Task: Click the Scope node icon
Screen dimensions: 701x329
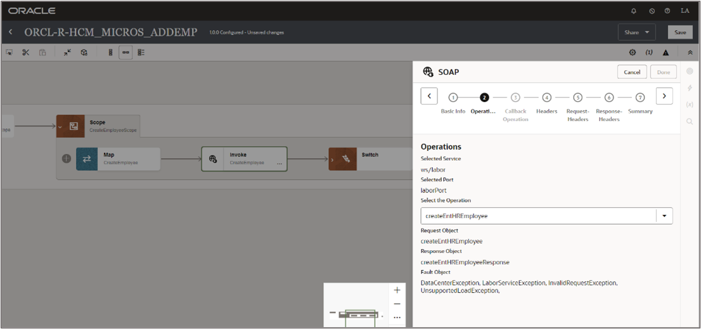Action: tap(74, 126)
